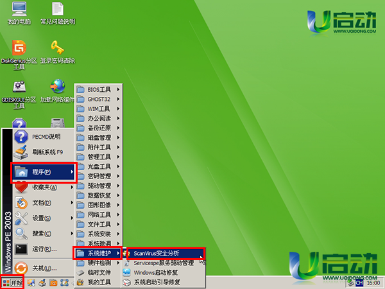Launch ScanVirus安全分析
The height and width of the screenshot is (289, 385).
[164, 254]
